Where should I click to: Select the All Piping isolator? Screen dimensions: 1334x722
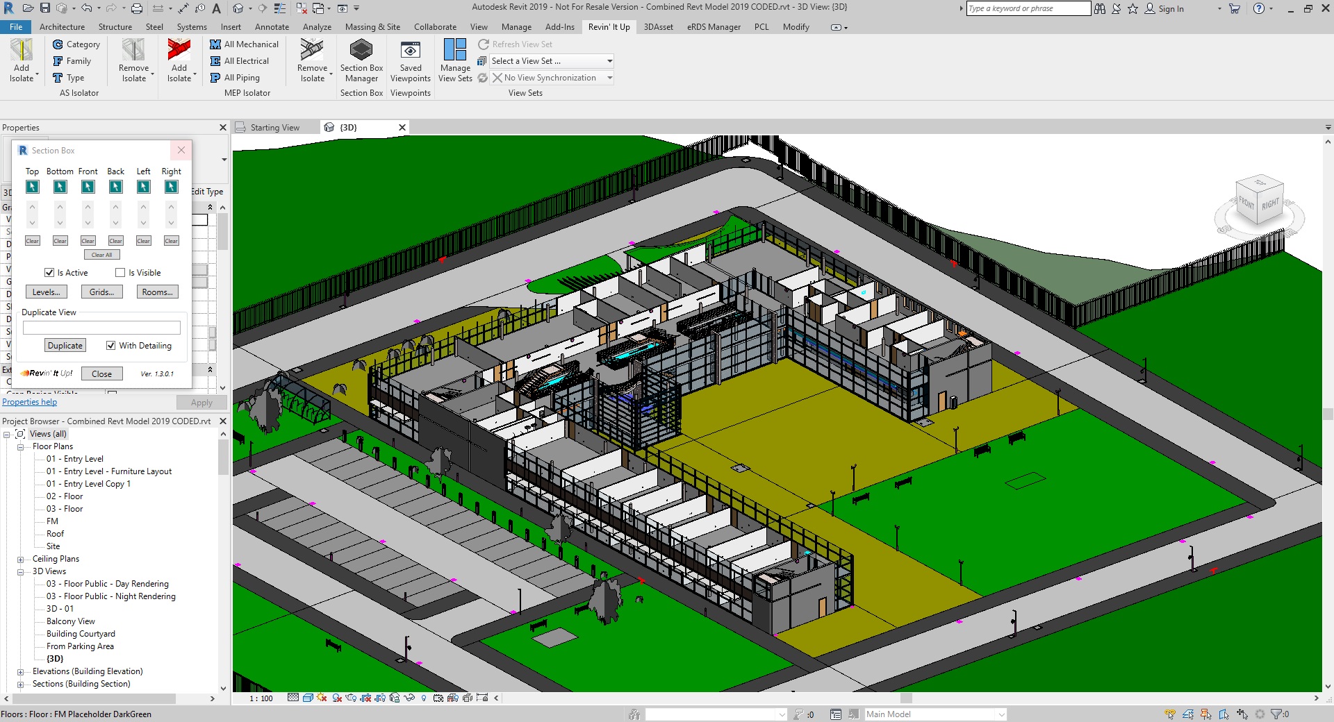click(235, 78)
